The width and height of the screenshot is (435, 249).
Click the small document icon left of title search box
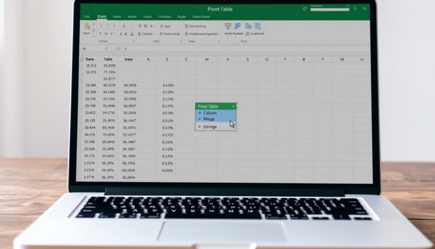pos(305,9)
